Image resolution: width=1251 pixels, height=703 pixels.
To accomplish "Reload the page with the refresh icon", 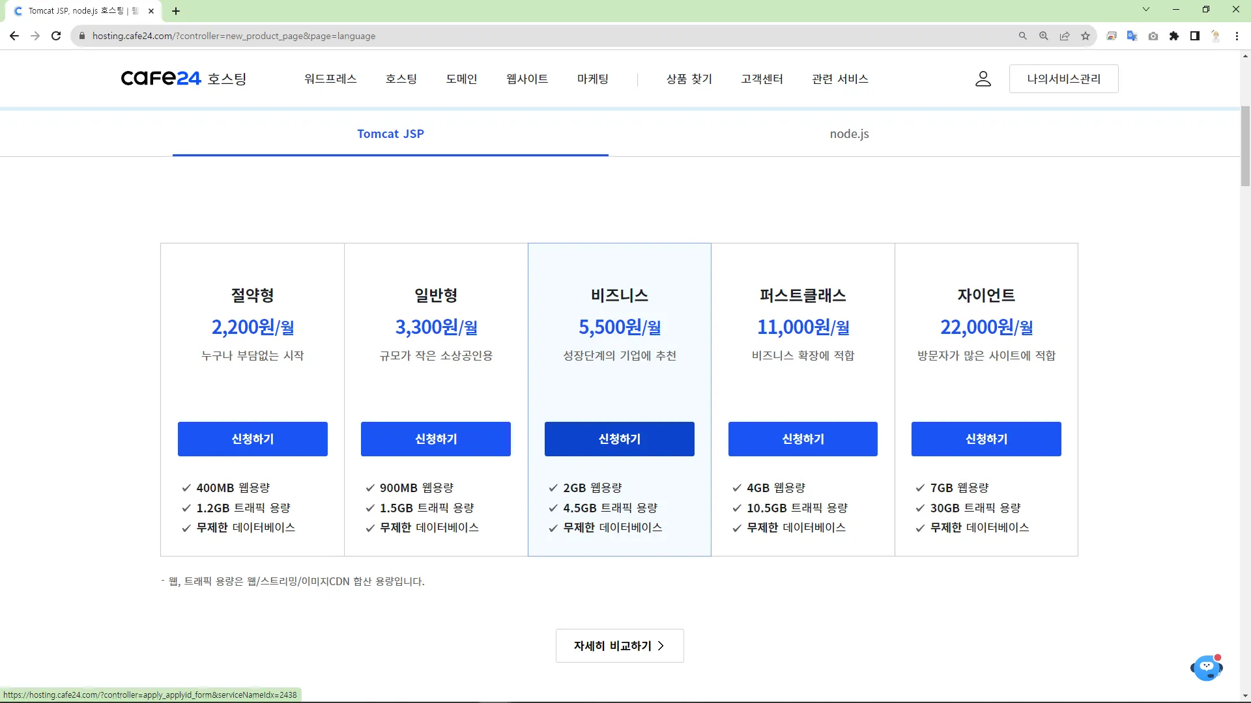I will pos(56,36).
